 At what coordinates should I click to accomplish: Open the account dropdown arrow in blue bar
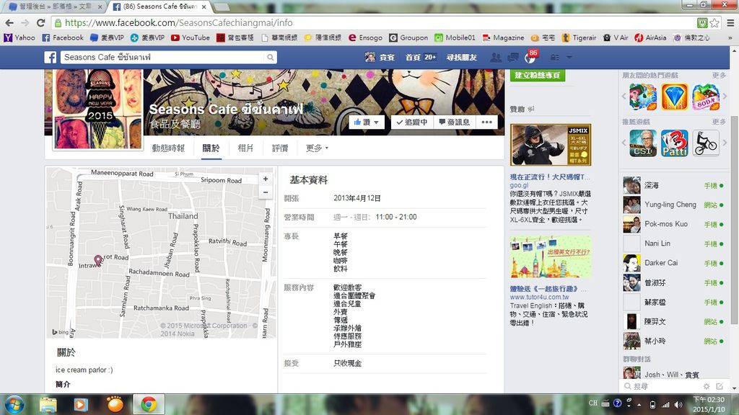(x=569, y=58)
